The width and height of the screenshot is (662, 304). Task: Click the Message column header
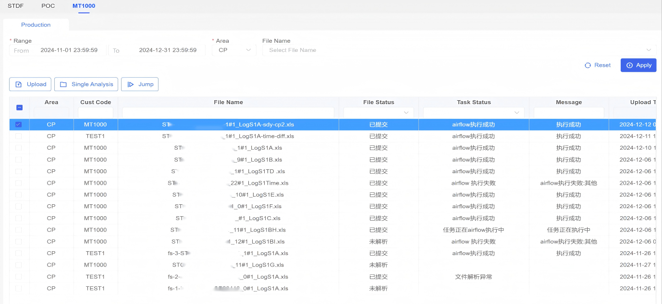[569, 102]
